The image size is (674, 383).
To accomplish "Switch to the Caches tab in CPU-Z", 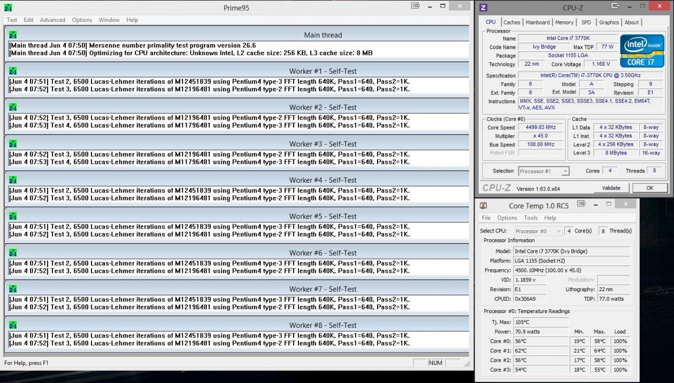I will (512, 22).
